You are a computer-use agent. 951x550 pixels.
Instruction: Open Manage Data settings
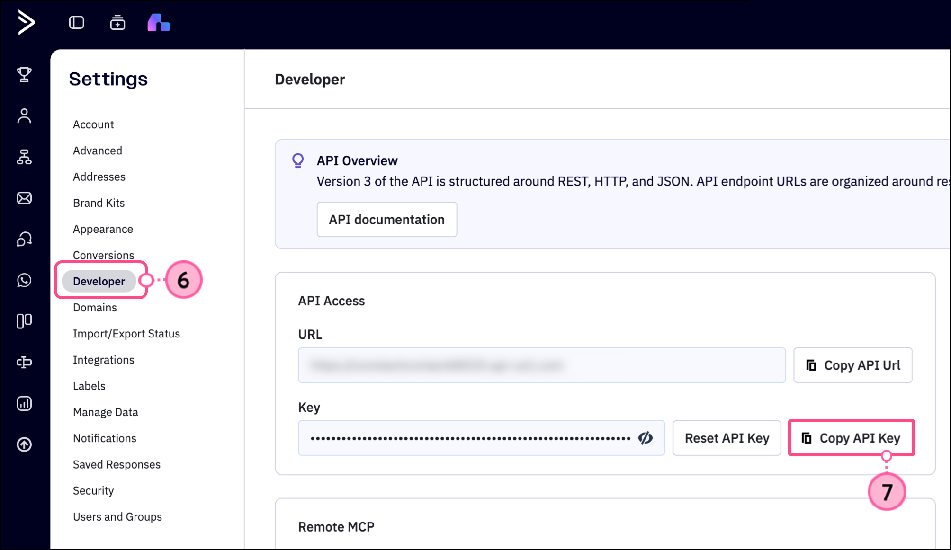pyautogui.click(x=106, y=412)
